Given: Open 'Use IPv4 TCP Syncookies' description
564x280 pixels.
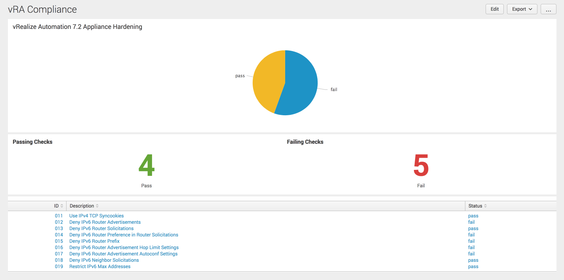Looking at the screenshot, I should pyautogui.click(x=97, y=216).
